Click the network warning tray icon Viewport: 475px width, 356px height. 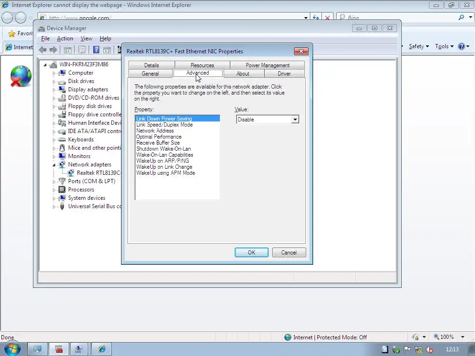(418, 350)
